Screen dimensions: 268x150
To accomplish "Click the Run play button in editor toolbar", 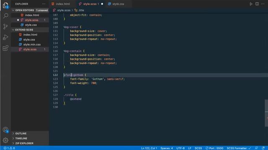I will pos(251,4).
